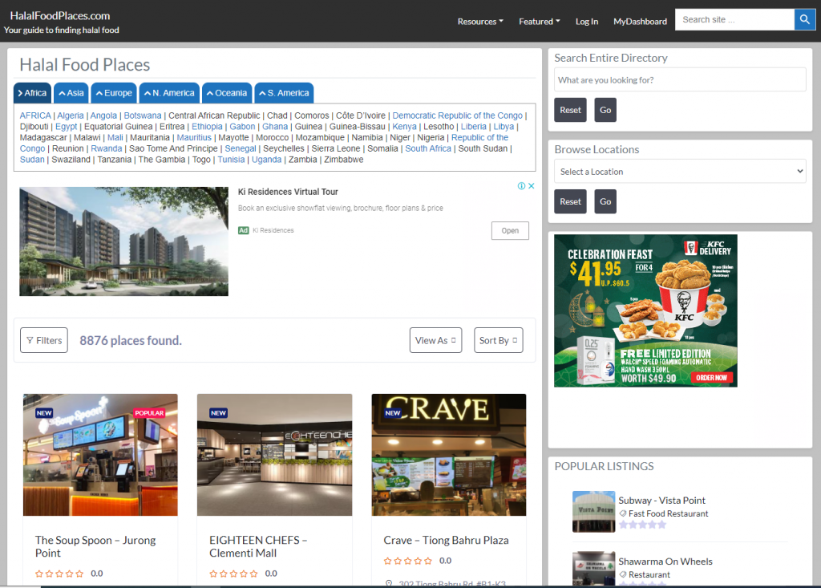Click the Ki Residences ad image
The width and height of the screenshot is (821, 588).
[x=123, y=241]
